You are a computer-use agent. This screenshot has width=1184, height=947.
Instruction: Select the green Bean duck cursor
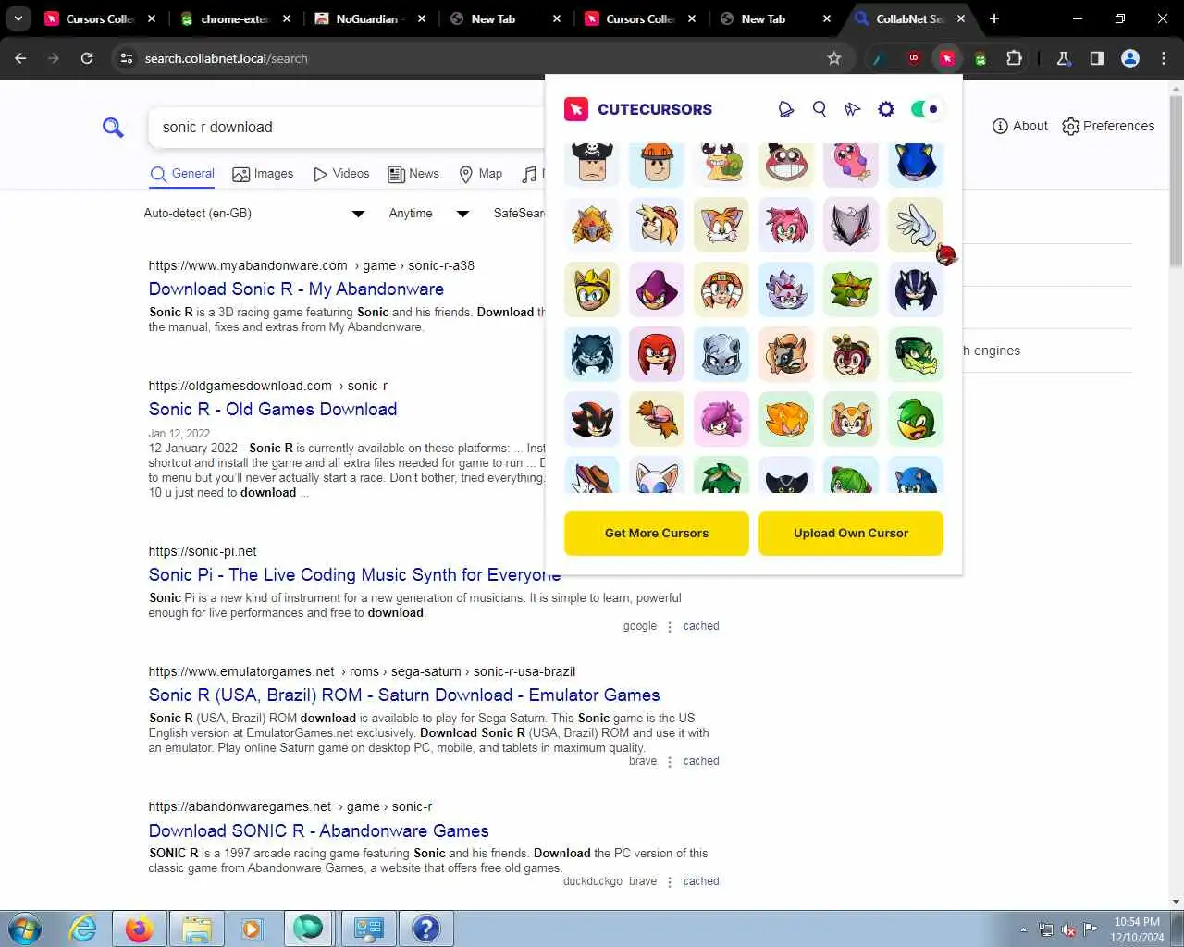916,419
